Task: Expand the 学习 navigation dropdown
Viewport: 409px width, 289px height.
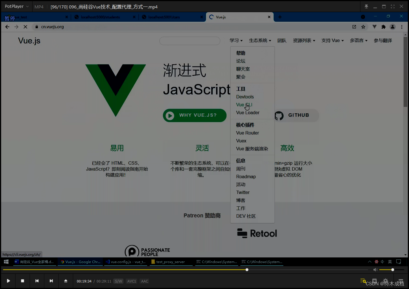Action: pyautogui.click(x=236, y=41)
